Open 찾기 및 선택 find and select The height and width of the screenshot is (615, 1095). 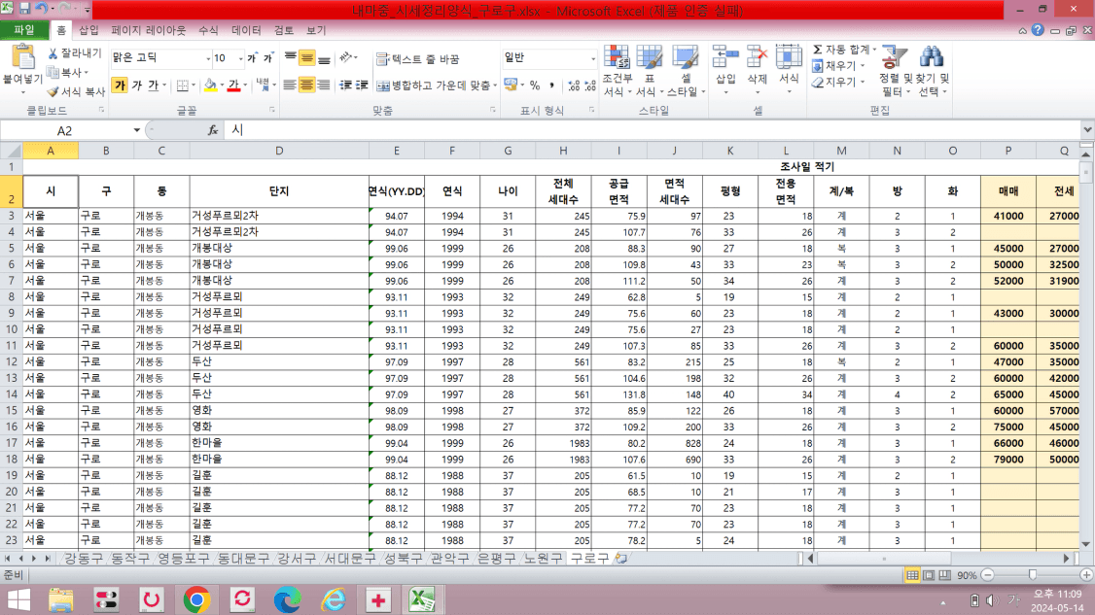coord(933,71)
